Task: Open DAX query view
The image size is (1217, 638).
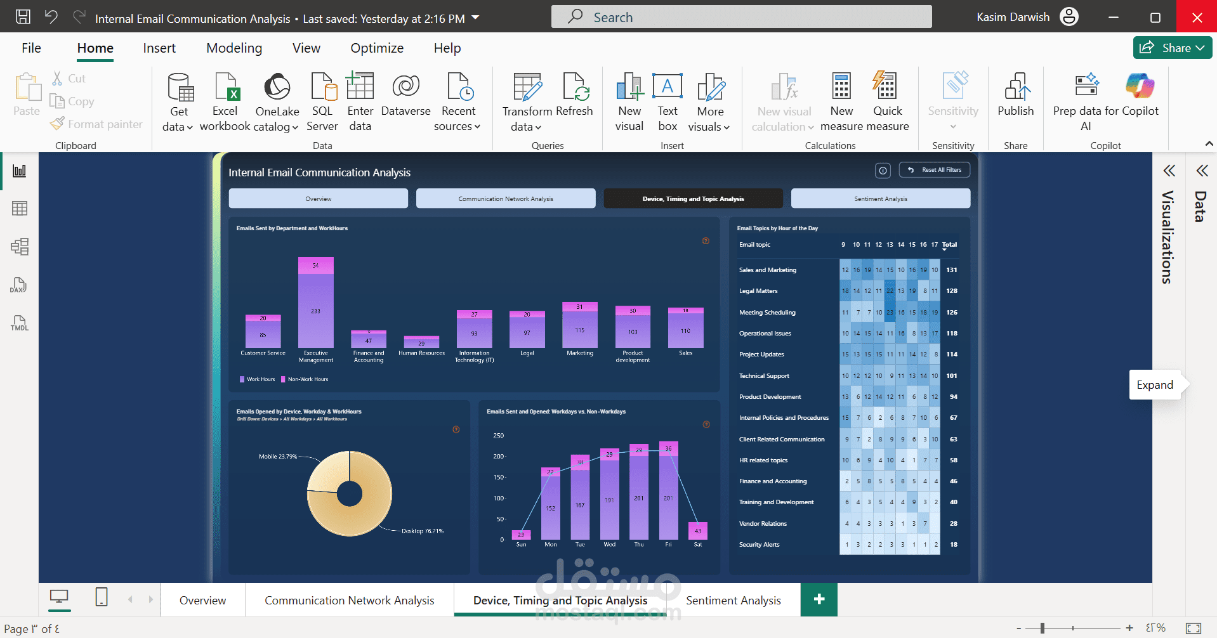Action: 18,285
